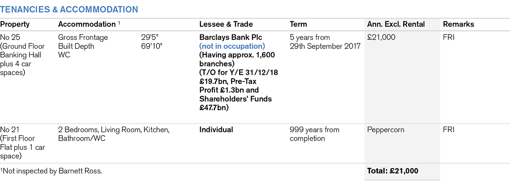Image resolution: width=510 pixels, height=184 pixels.
Task: Click the Tenancies & Accommodation heading
Action: pyautogui.click(x=68, y=9)
